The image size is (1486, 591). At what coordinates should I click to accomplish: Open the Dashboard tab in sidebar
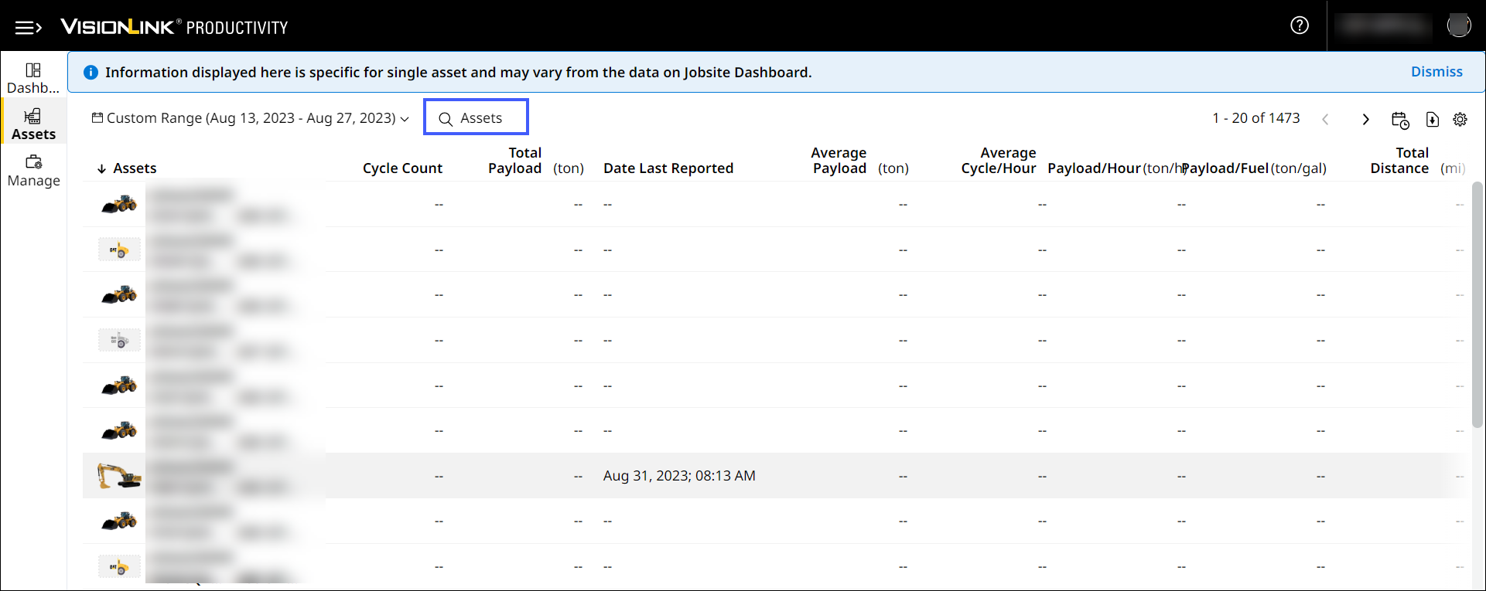point(33,78)
